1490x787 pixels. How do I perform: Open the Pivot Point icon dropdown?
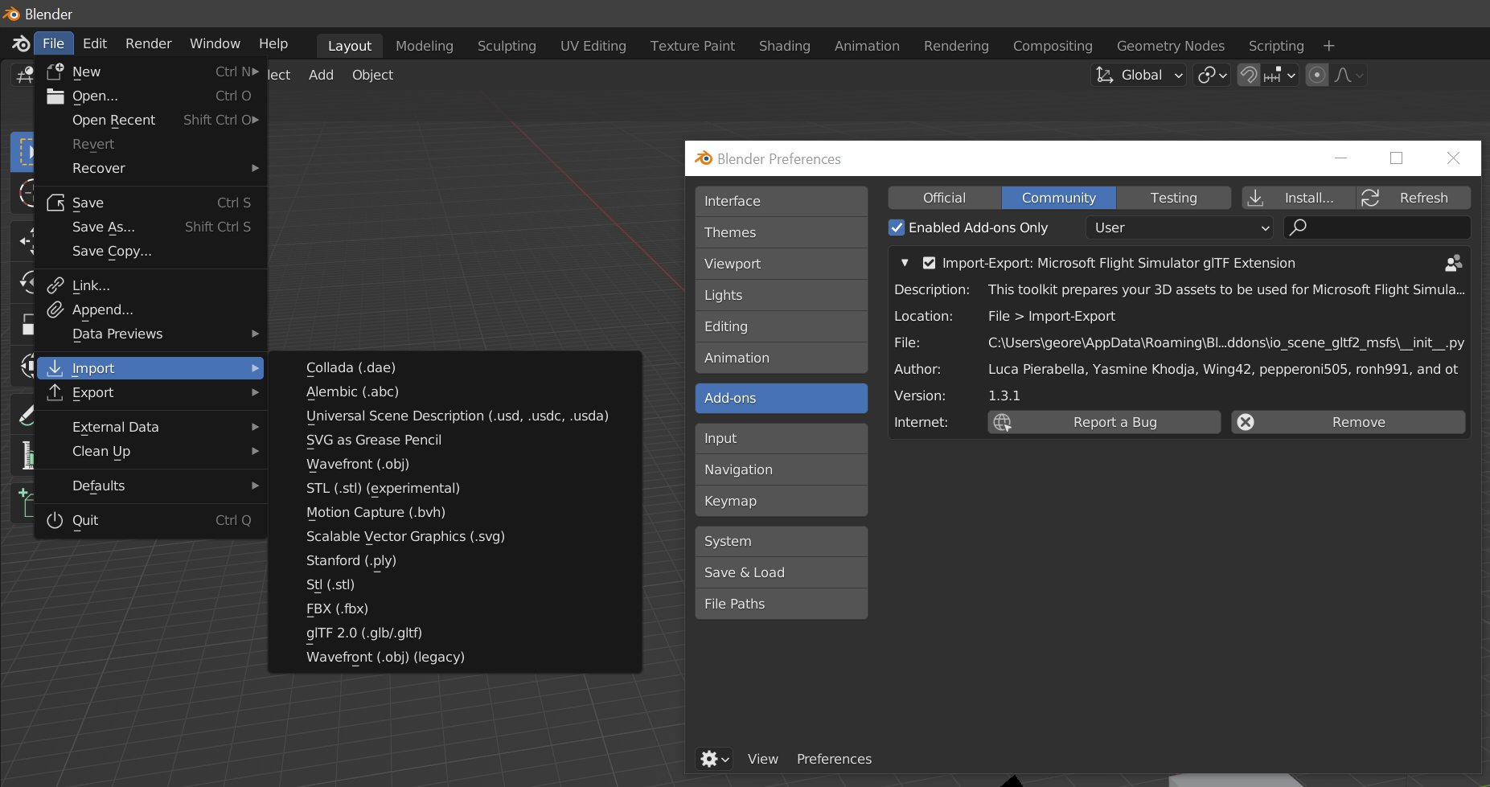(x=1211, y=75)
